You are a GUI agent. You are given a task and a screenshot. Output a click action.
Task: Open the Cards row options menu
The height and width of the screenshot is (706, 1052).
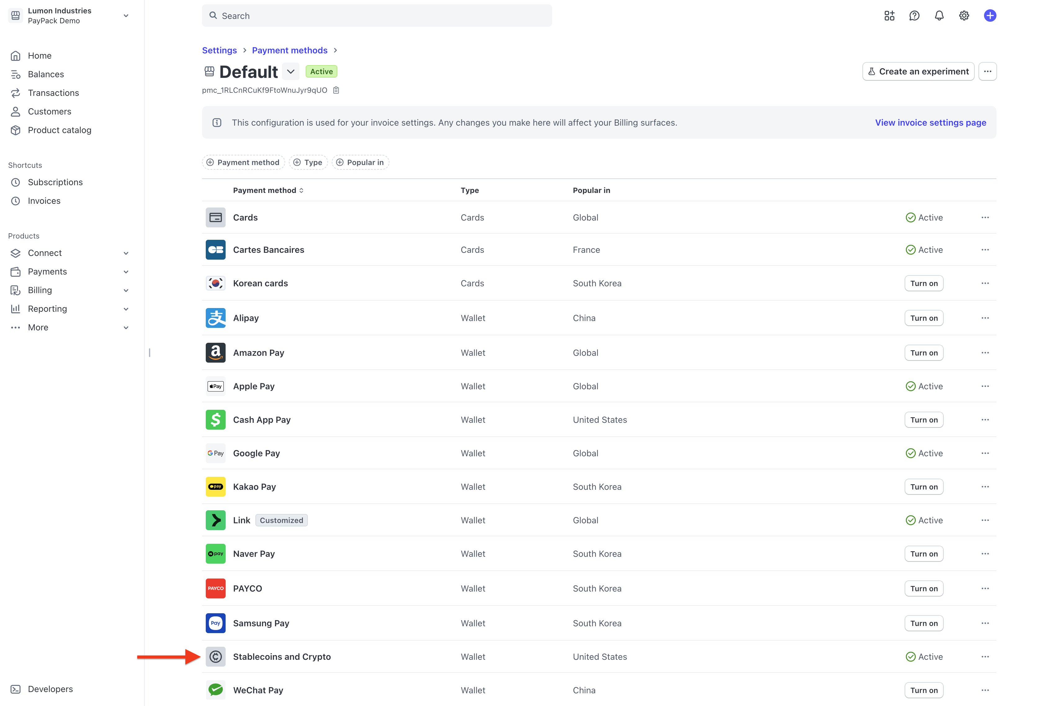985,217
